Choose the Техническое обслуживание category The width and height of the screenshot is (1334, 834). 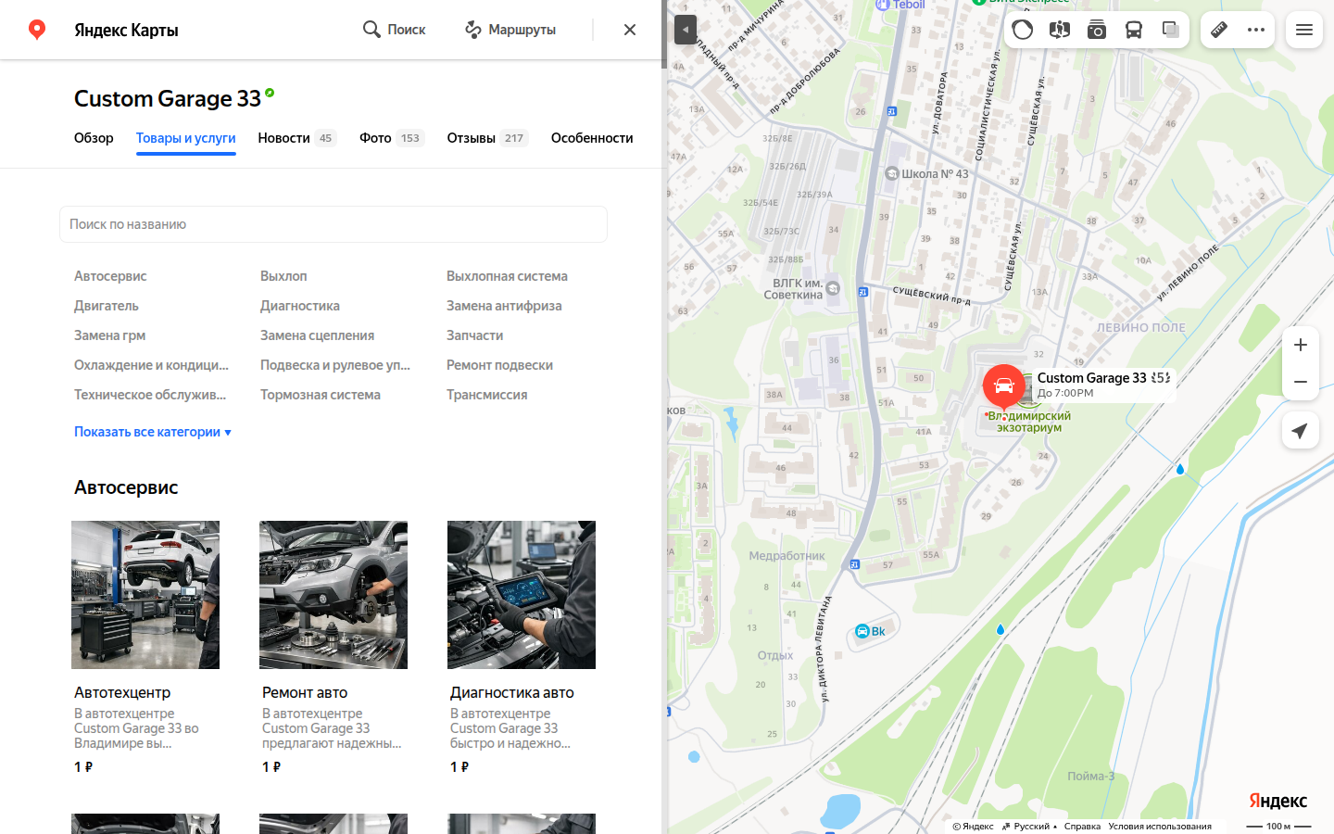click(x=150, y=395)
